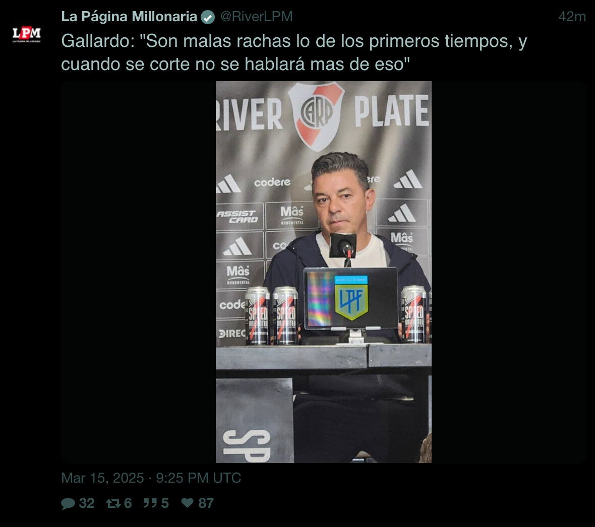595x527 pixels.
Task: Click the 87 likes count
Action: pyautogui.click(x=206, y=503)
